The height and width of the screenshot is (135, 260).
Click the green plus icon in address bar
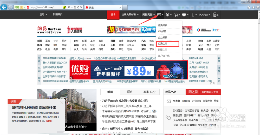[x=64, y=7]
